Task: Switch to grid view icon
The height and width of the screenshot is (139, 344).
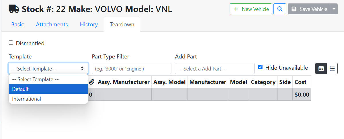Action: pyautogui.click(x=321, y=68)
